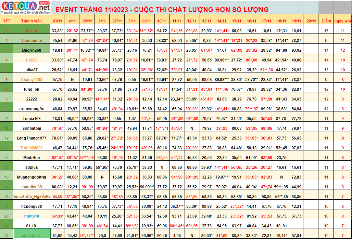Image resolution: width=352 pixels, height=239 pixels.
Task: Select the HaiSG member cell
Action: 31,60
